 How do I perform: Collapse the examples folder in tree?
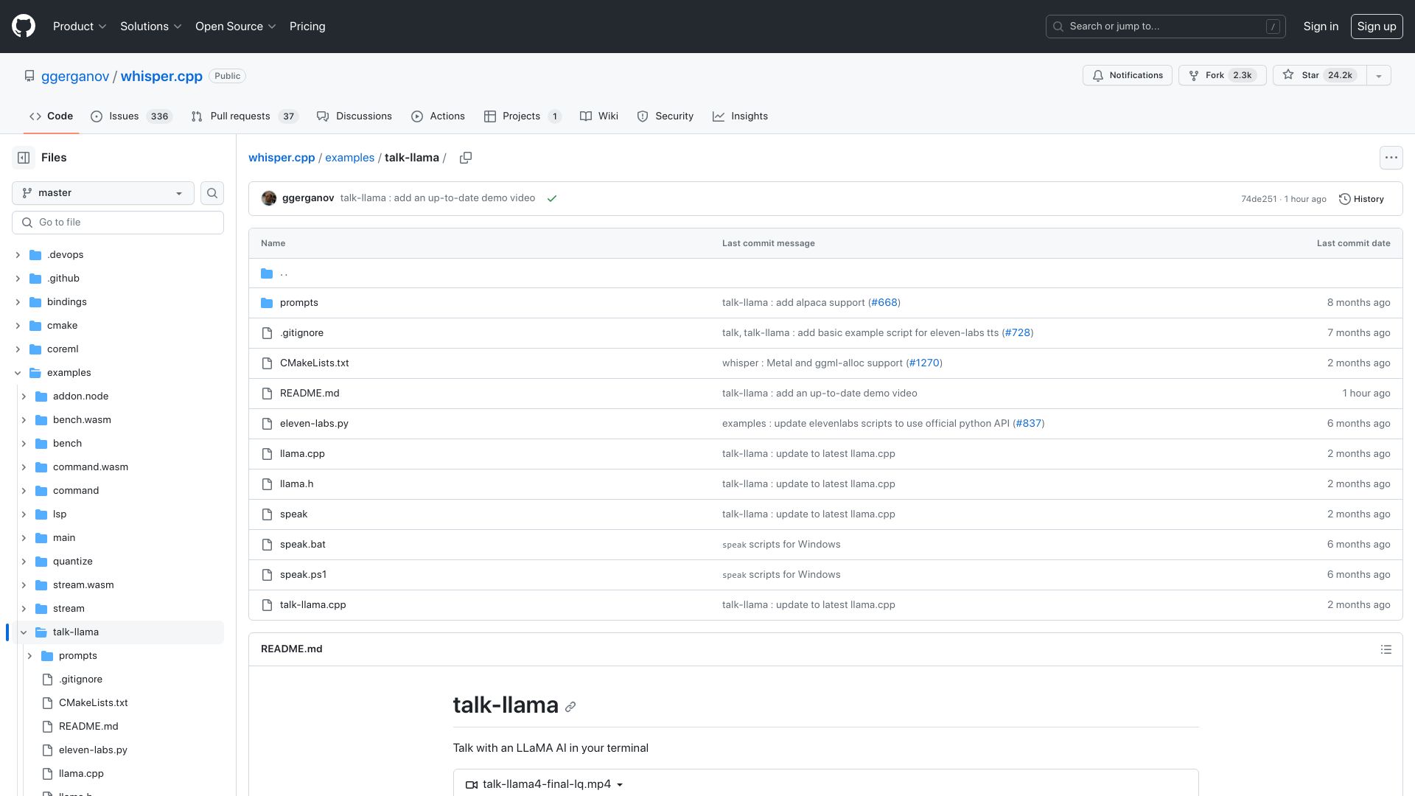click(18, 373)
